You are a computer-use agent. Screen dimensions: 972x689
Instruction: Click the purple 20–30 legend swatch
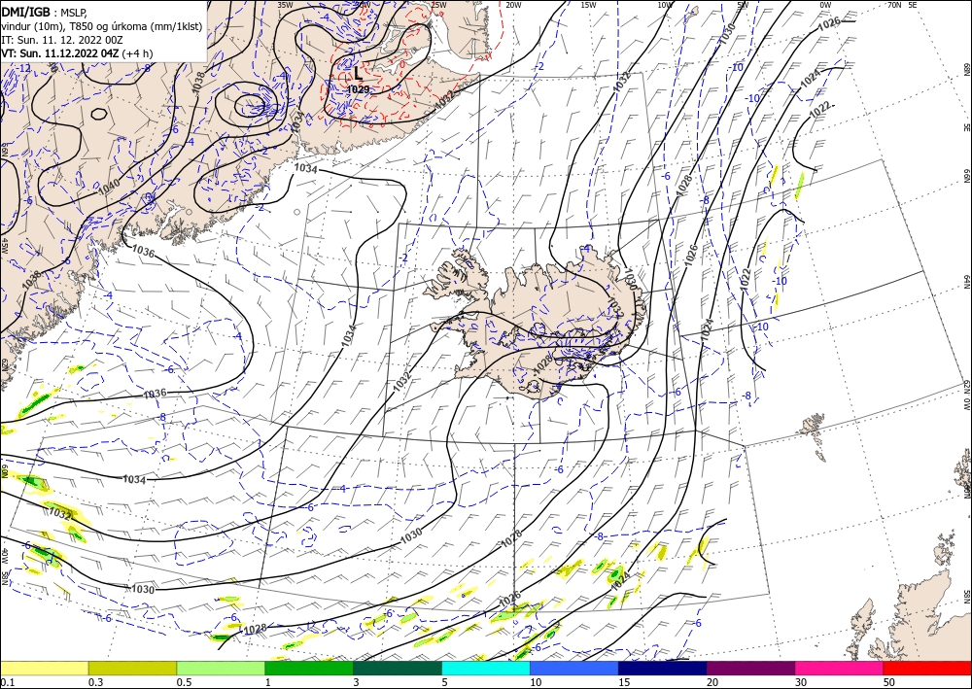click(x=750, y=668)
